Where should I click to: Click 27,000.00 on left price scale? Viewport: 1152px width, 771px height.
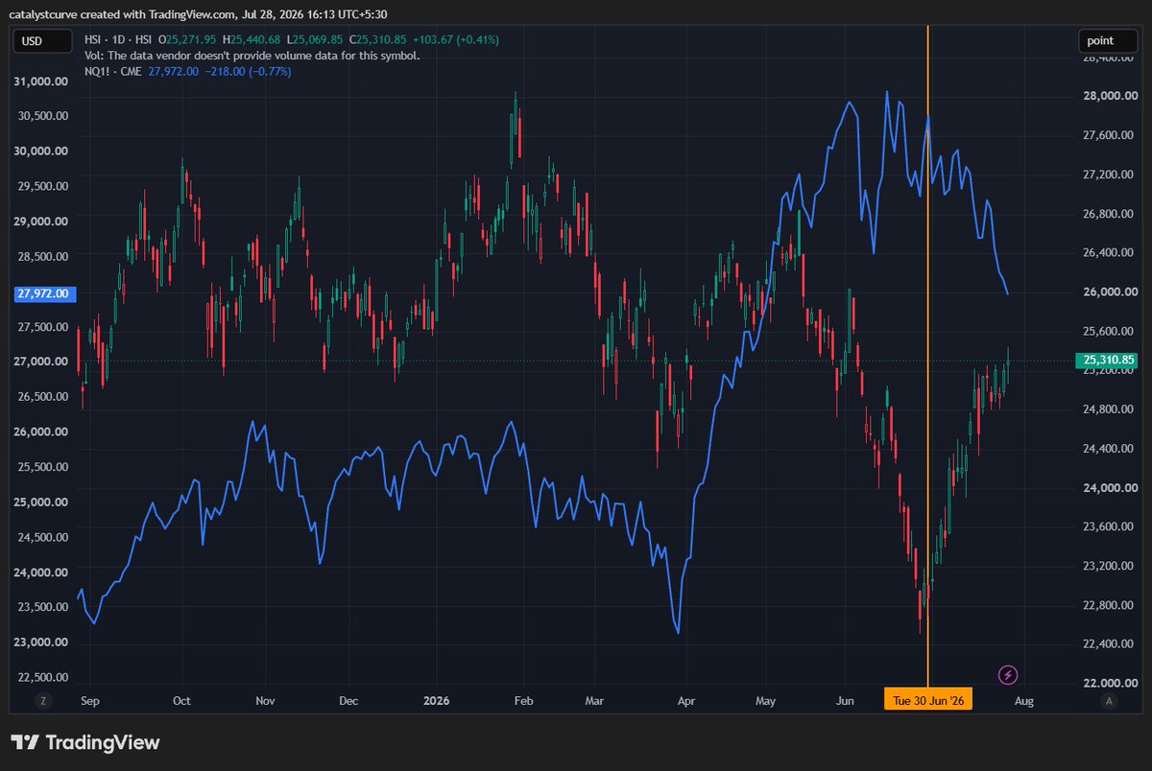pyautogui.click(x=41, y=362)
